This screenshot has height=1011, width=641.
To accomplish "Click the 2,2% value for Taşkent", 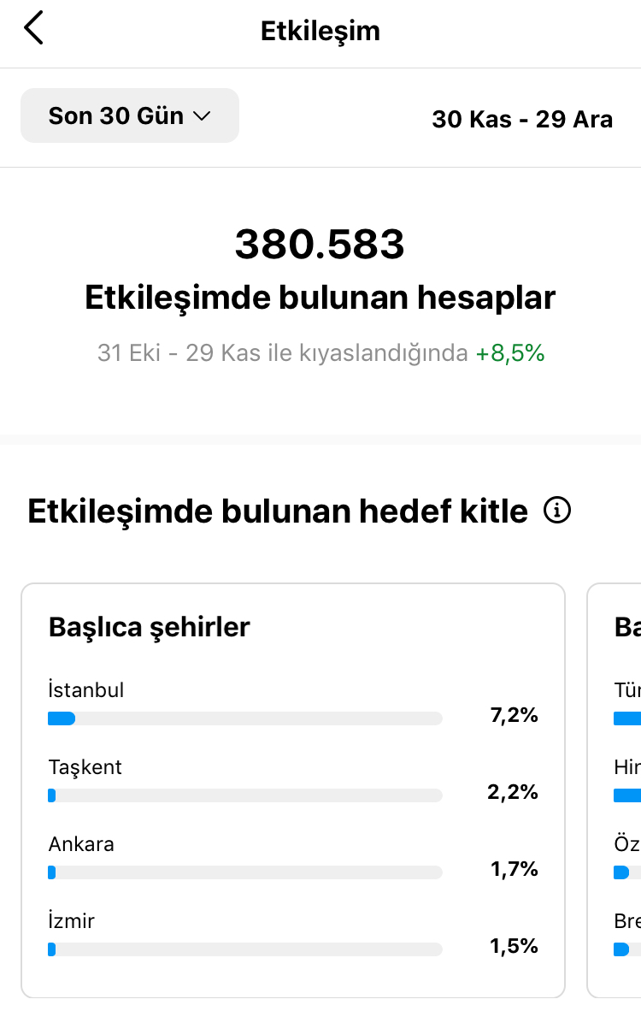I will 513,792.
